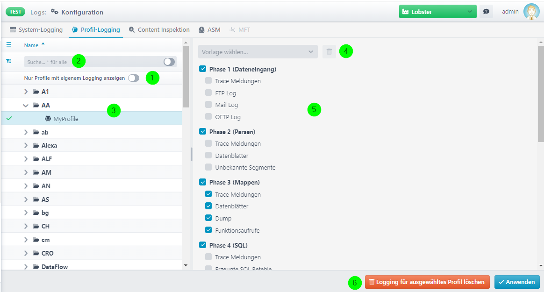Select the Profil-Logging tab
Viewport: 544px width, 292px height.
[x=96, y=30]
